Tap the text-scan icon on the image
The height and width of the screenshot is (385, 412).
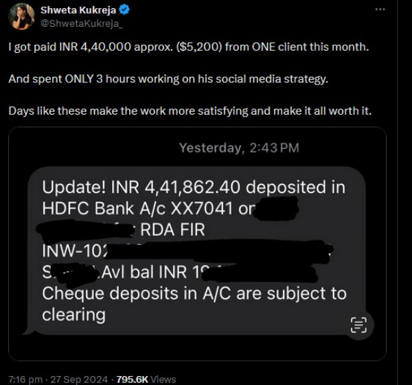(358, 325)
